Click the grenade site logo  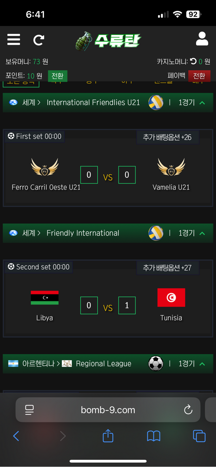(108, 41)
